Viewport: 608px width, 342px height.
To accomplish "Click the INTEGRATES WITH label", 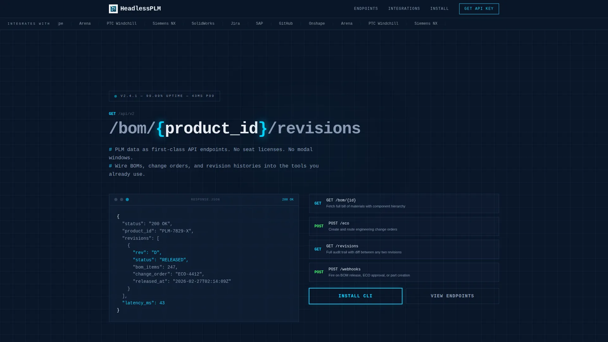I will [x=29, y=24].
